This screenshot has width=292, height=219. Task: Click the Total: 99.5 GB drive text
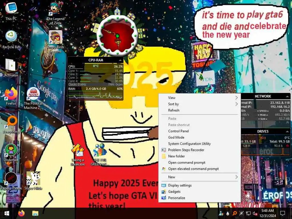279,141
